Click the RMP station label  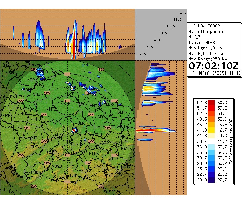24,67
